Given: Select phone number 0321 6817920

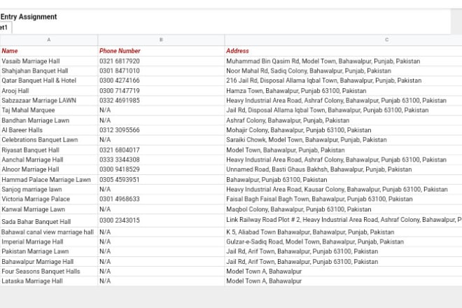Looking at the screenshot, I should (x=161, y=62).
